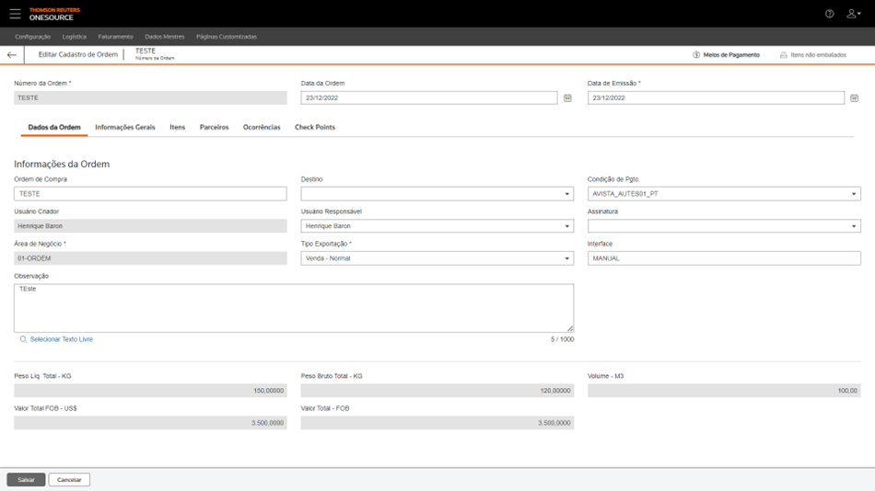Click the Usuário Criador field
The height and width of the screenshot is (491, 875).
[150, 226]
